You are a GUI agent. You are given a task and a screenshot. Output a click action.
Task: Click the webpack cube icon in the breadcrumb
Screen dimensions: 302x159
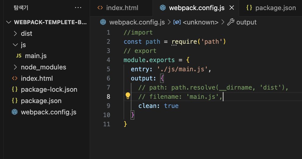point(103,22)
